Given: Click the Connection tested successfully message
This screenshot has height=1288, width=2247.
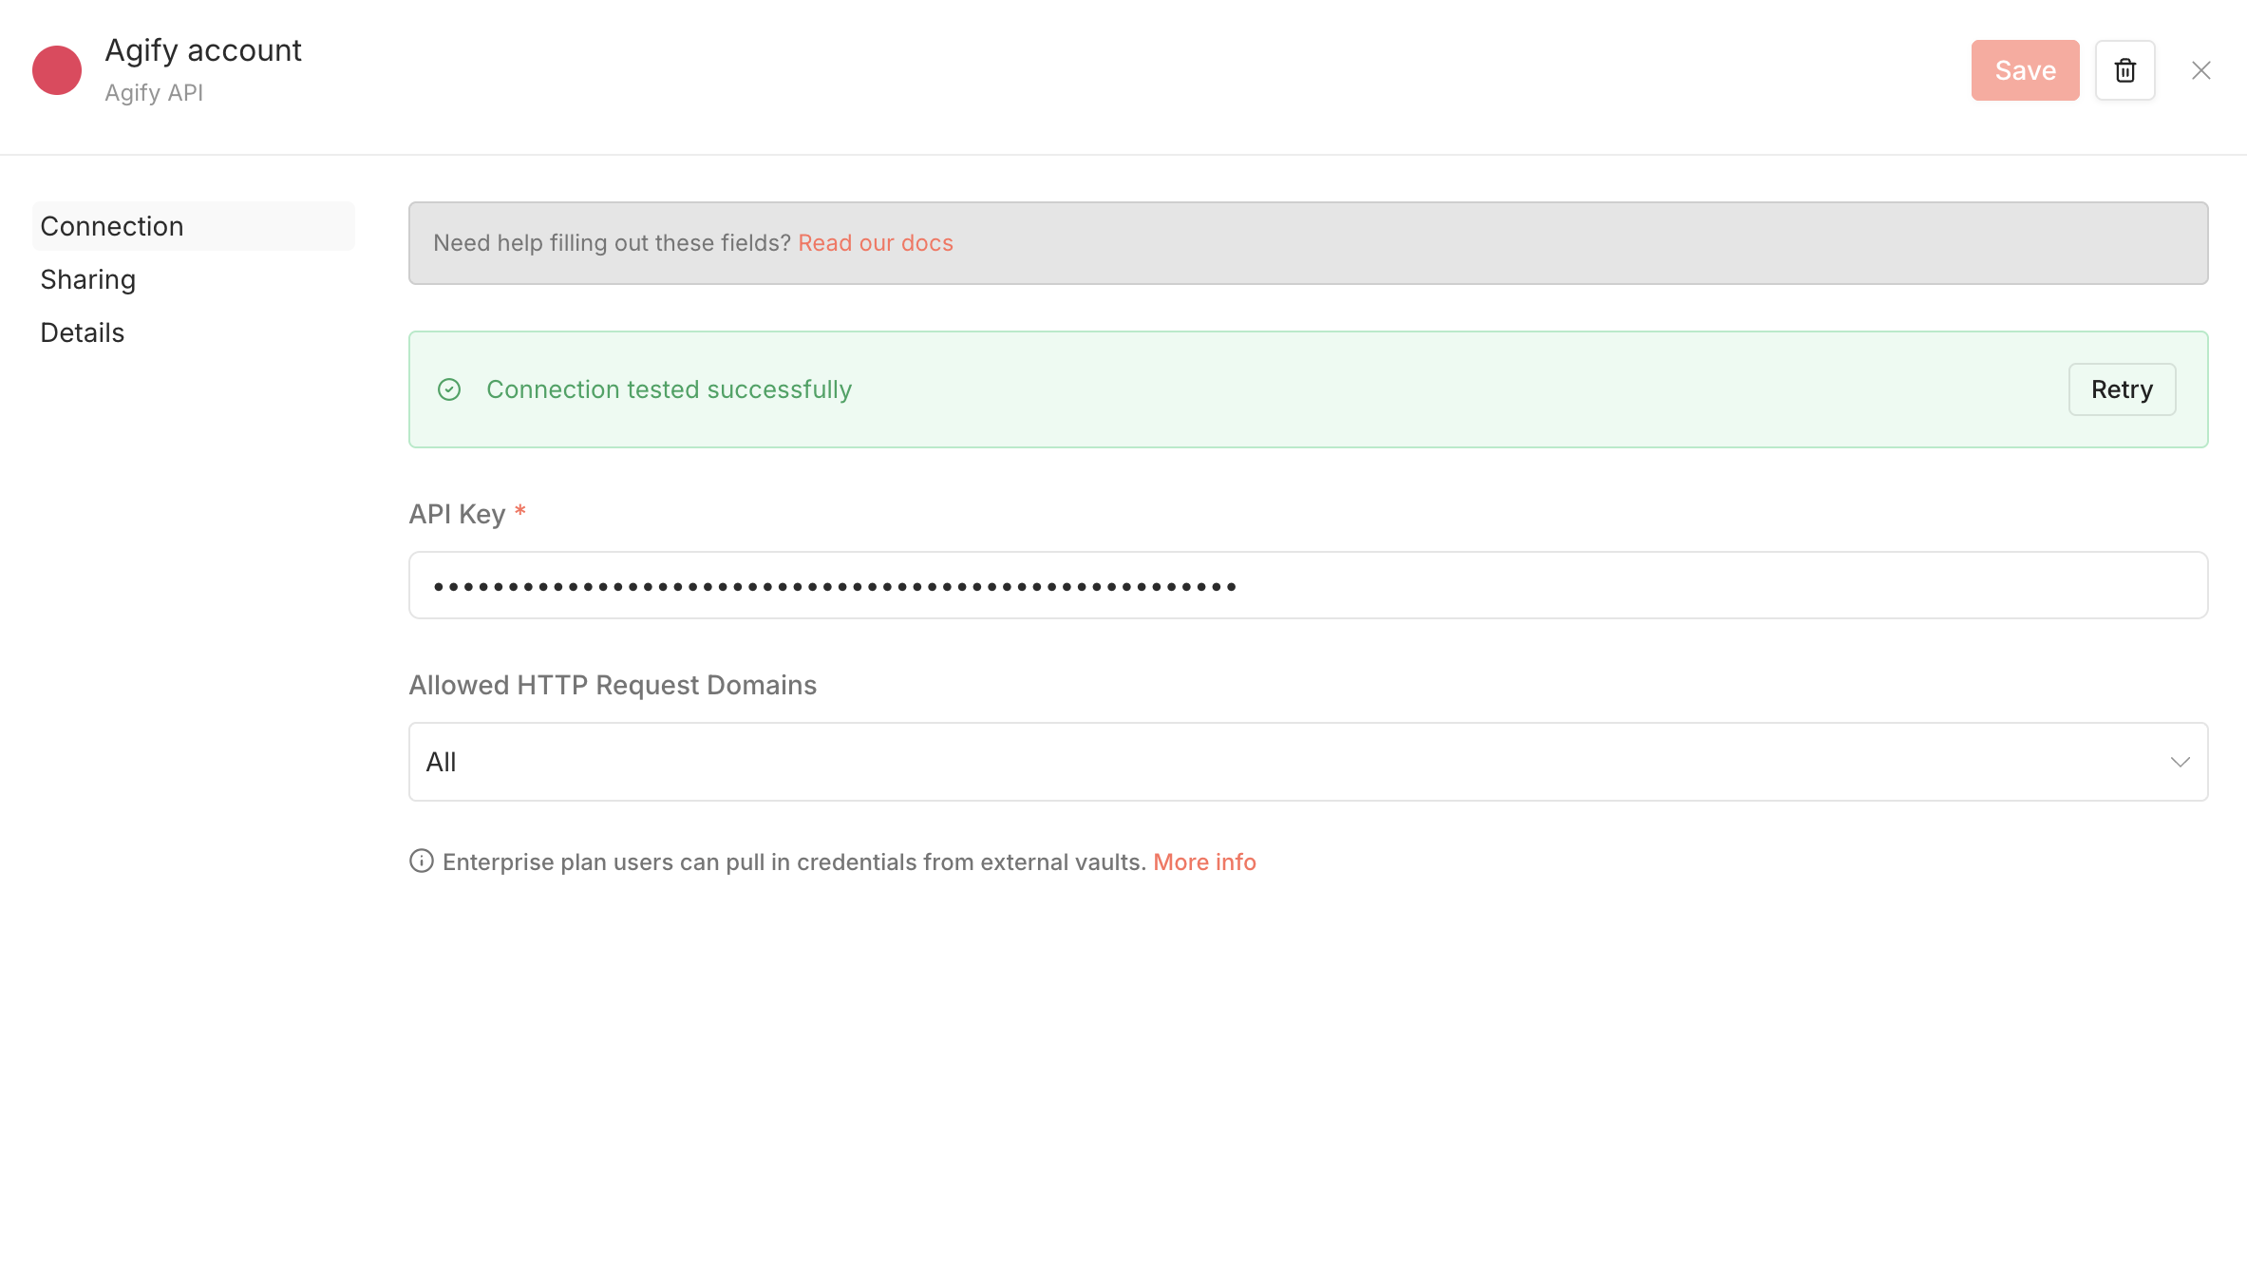Looking at the screenshot, I should [x=669, y=389].
